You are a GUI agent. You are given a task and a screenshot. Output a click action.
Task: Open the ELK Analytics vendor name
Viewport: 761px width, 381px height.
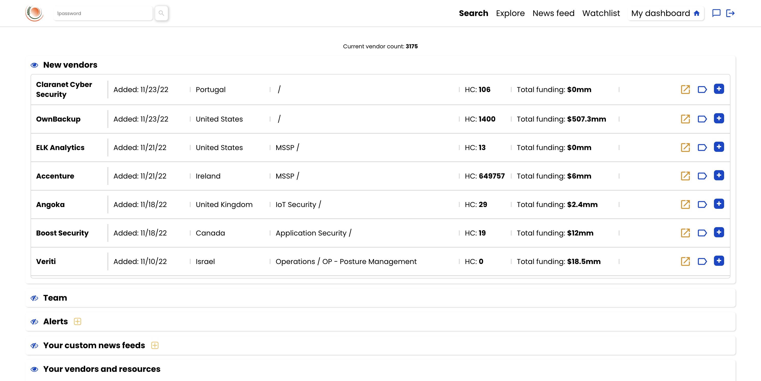click(60, 147)
